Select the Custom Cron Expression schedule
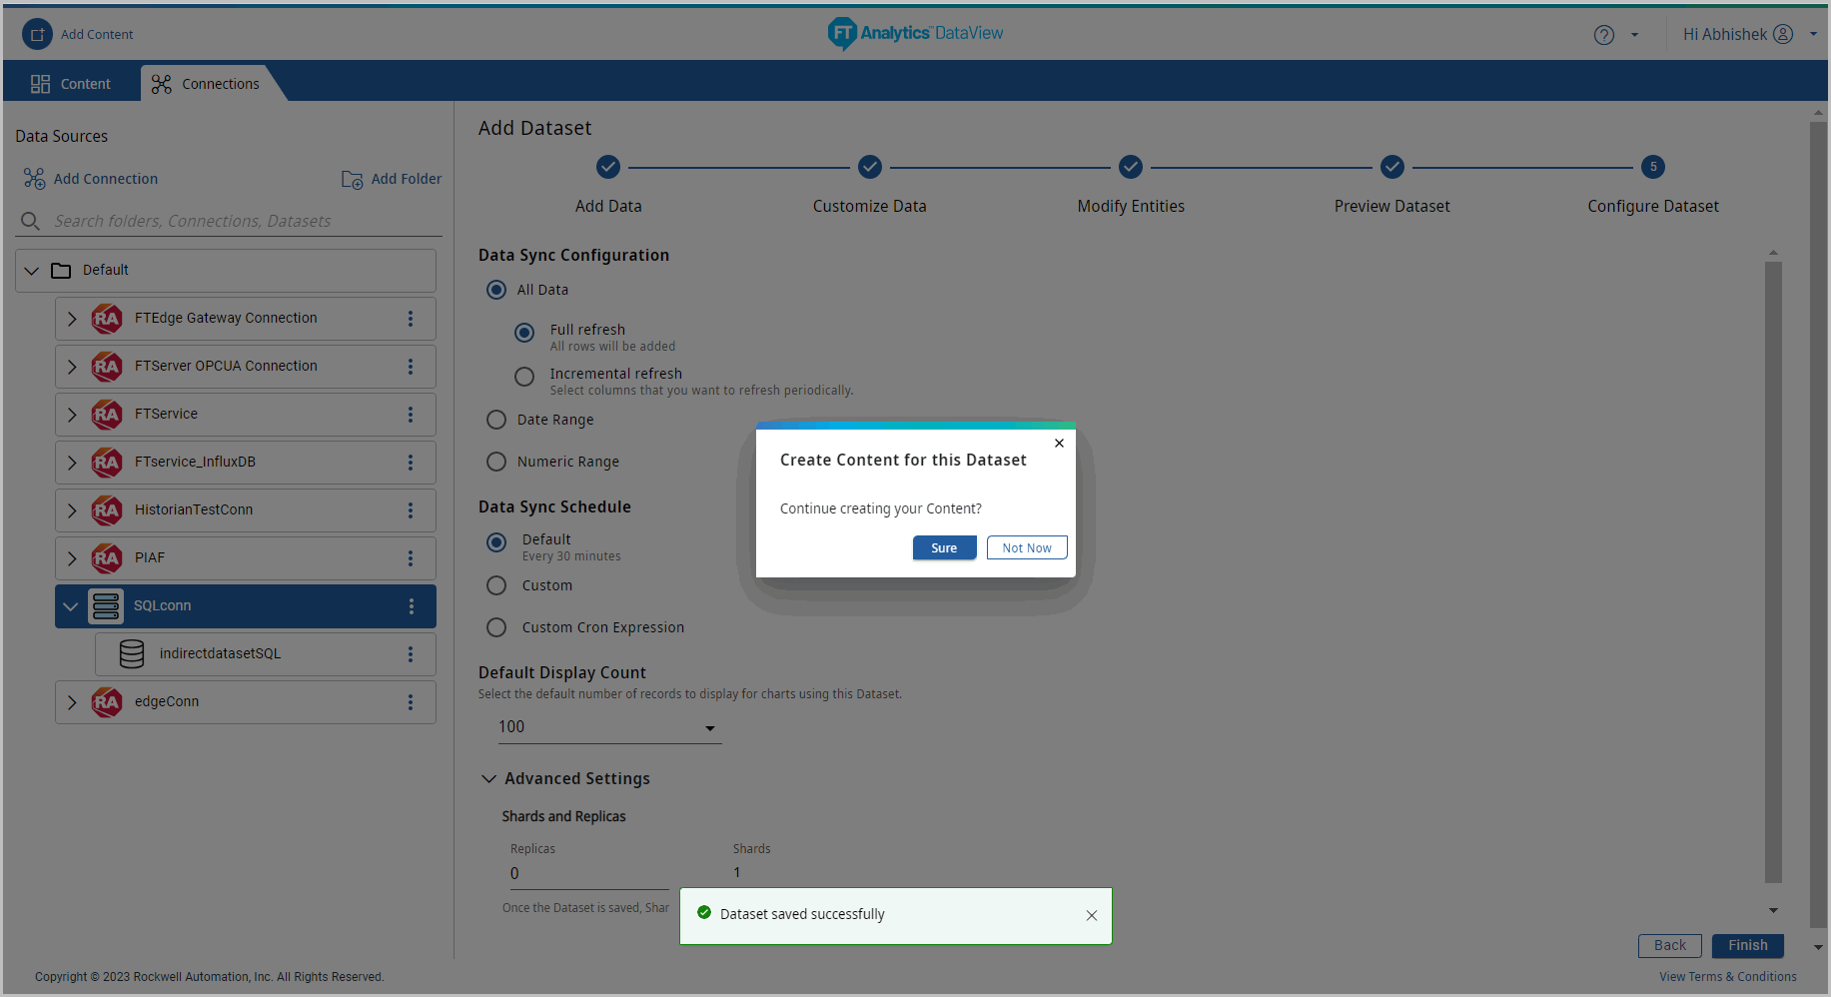The height and width of the screenshot is (997, 1831). pos(496,627)
